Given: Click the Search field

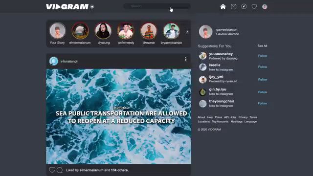Looking at the screenshot, I should point(157,6).
